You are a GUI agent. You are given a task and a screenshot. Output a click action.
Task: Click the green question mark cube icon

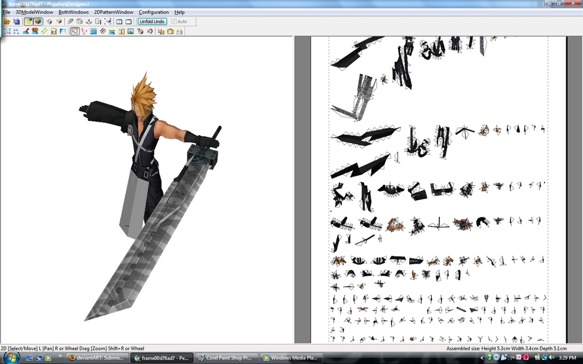[140, 31]
